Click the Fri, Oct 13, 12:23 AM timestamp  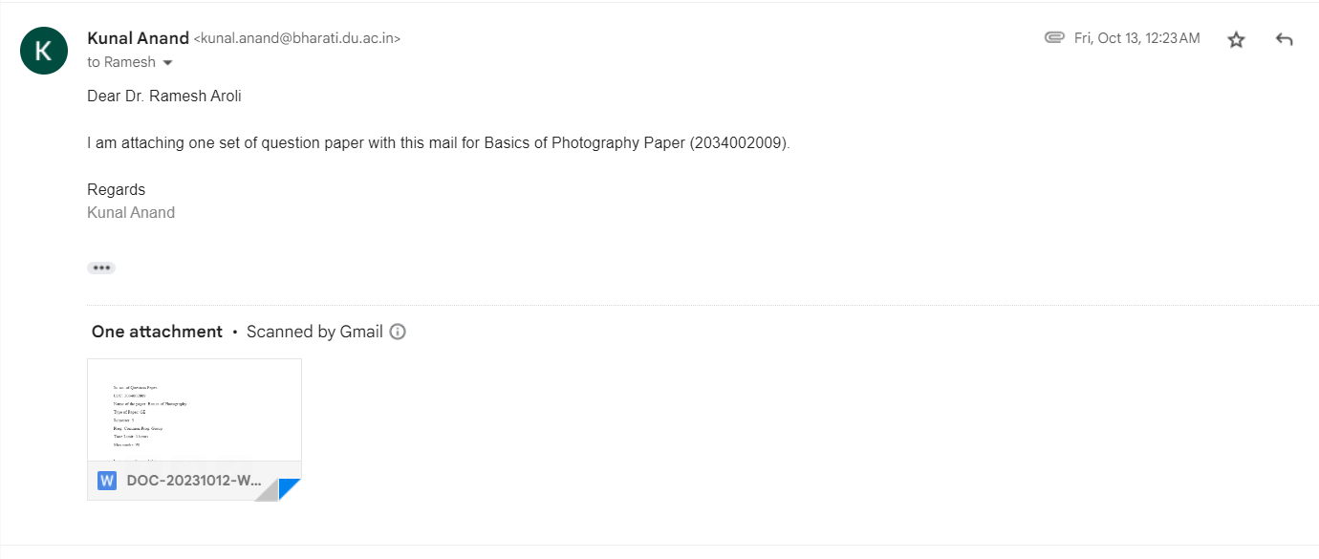[1136, 38]
